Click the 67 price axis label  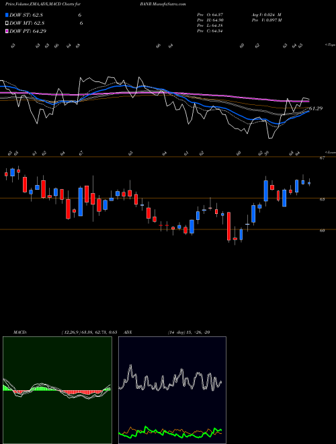click(322, 158)
